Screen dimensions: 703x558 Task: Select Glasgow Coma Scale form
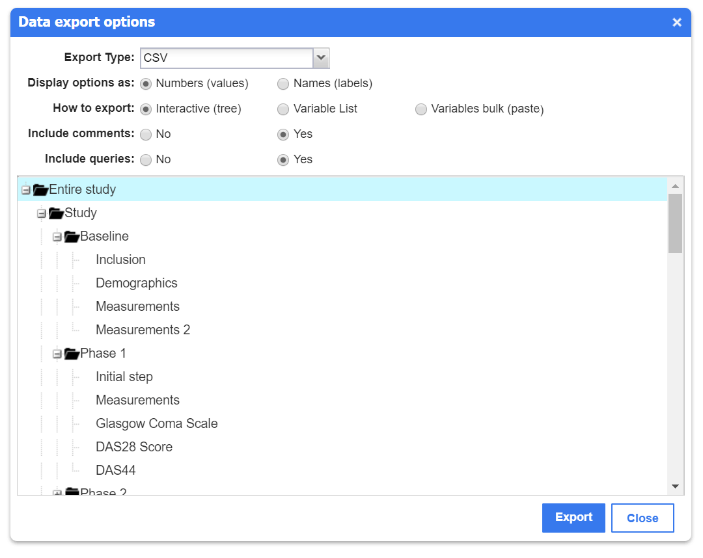pos(157,423)
